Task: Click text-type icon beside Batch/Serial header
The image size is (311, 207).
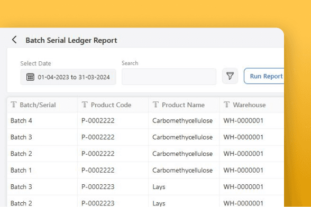Action: [x=14, y=105]
